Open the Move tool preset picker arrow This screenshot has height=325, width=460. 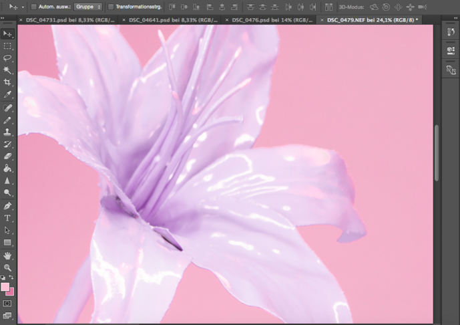click(23, 7)
